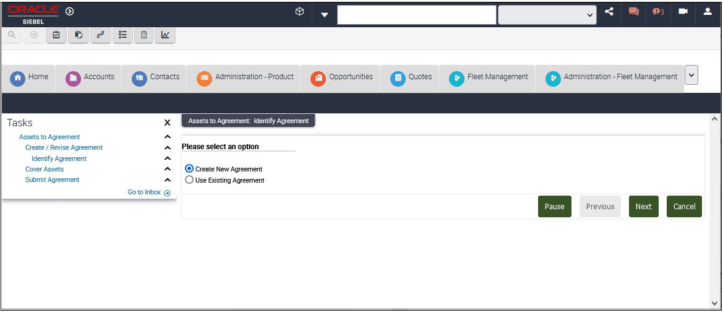Switch to the Accounts tab

click(88, 79)
